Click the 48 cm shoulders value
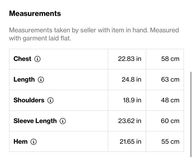The image size is (193, 157). click(x=170, y=100)
